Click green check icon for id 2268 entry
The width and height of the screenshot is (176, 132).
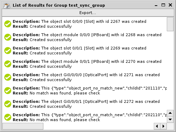(x=8, y=37)
